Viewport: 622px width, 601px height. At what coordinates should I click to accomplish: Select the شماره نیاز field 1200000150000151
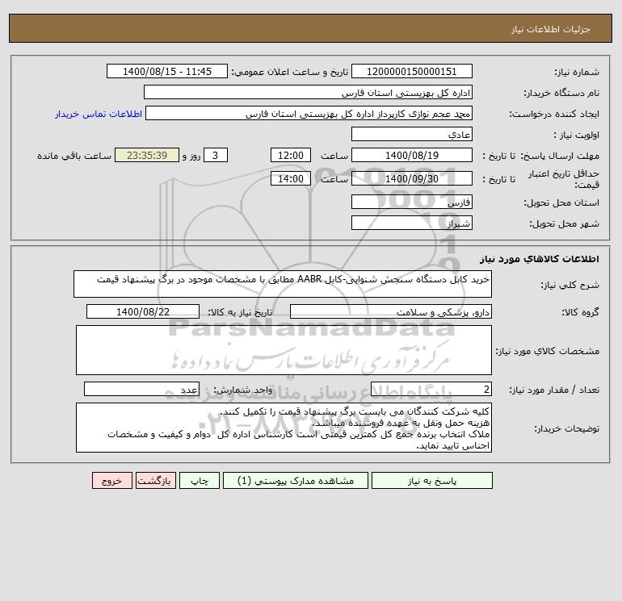(x=412, y=71)
